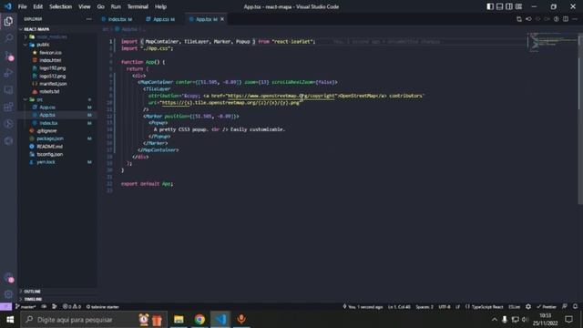
Task: Open yarn.lock in explorer
Action: tap(46, 162)
